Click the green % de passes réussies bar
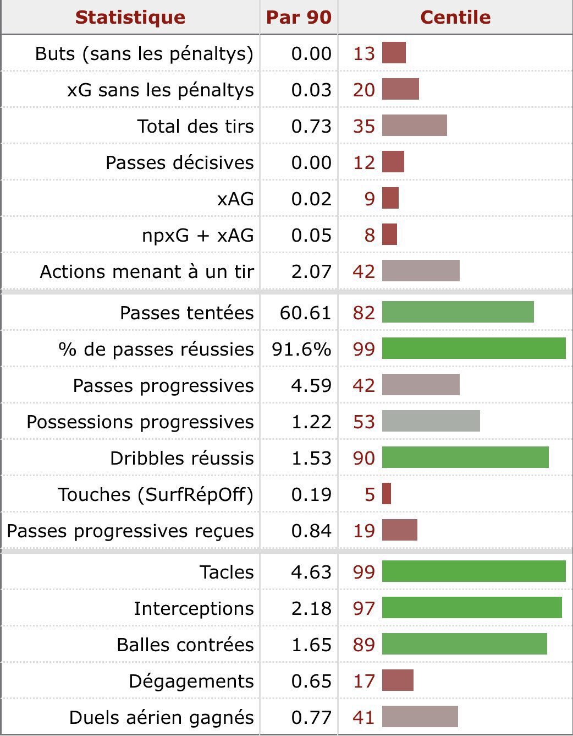This screenshot has height=736, width=573. point(473,349)
